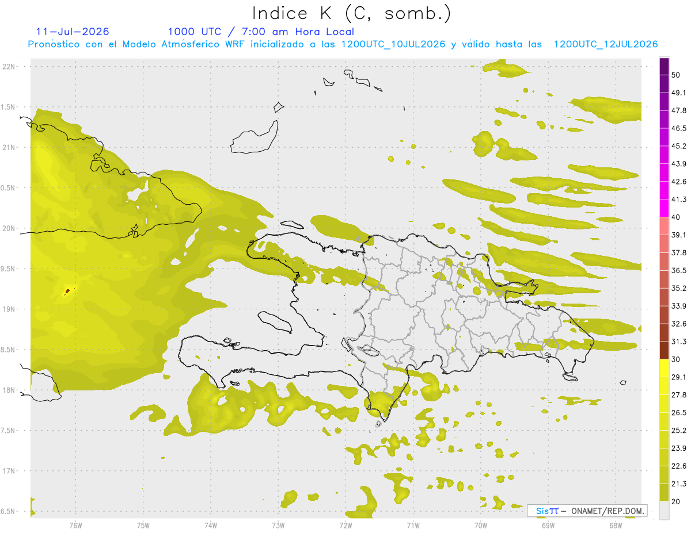Click the "6.5N" latitude label
This screenshot has width=691, height=533.
[9, 511]
